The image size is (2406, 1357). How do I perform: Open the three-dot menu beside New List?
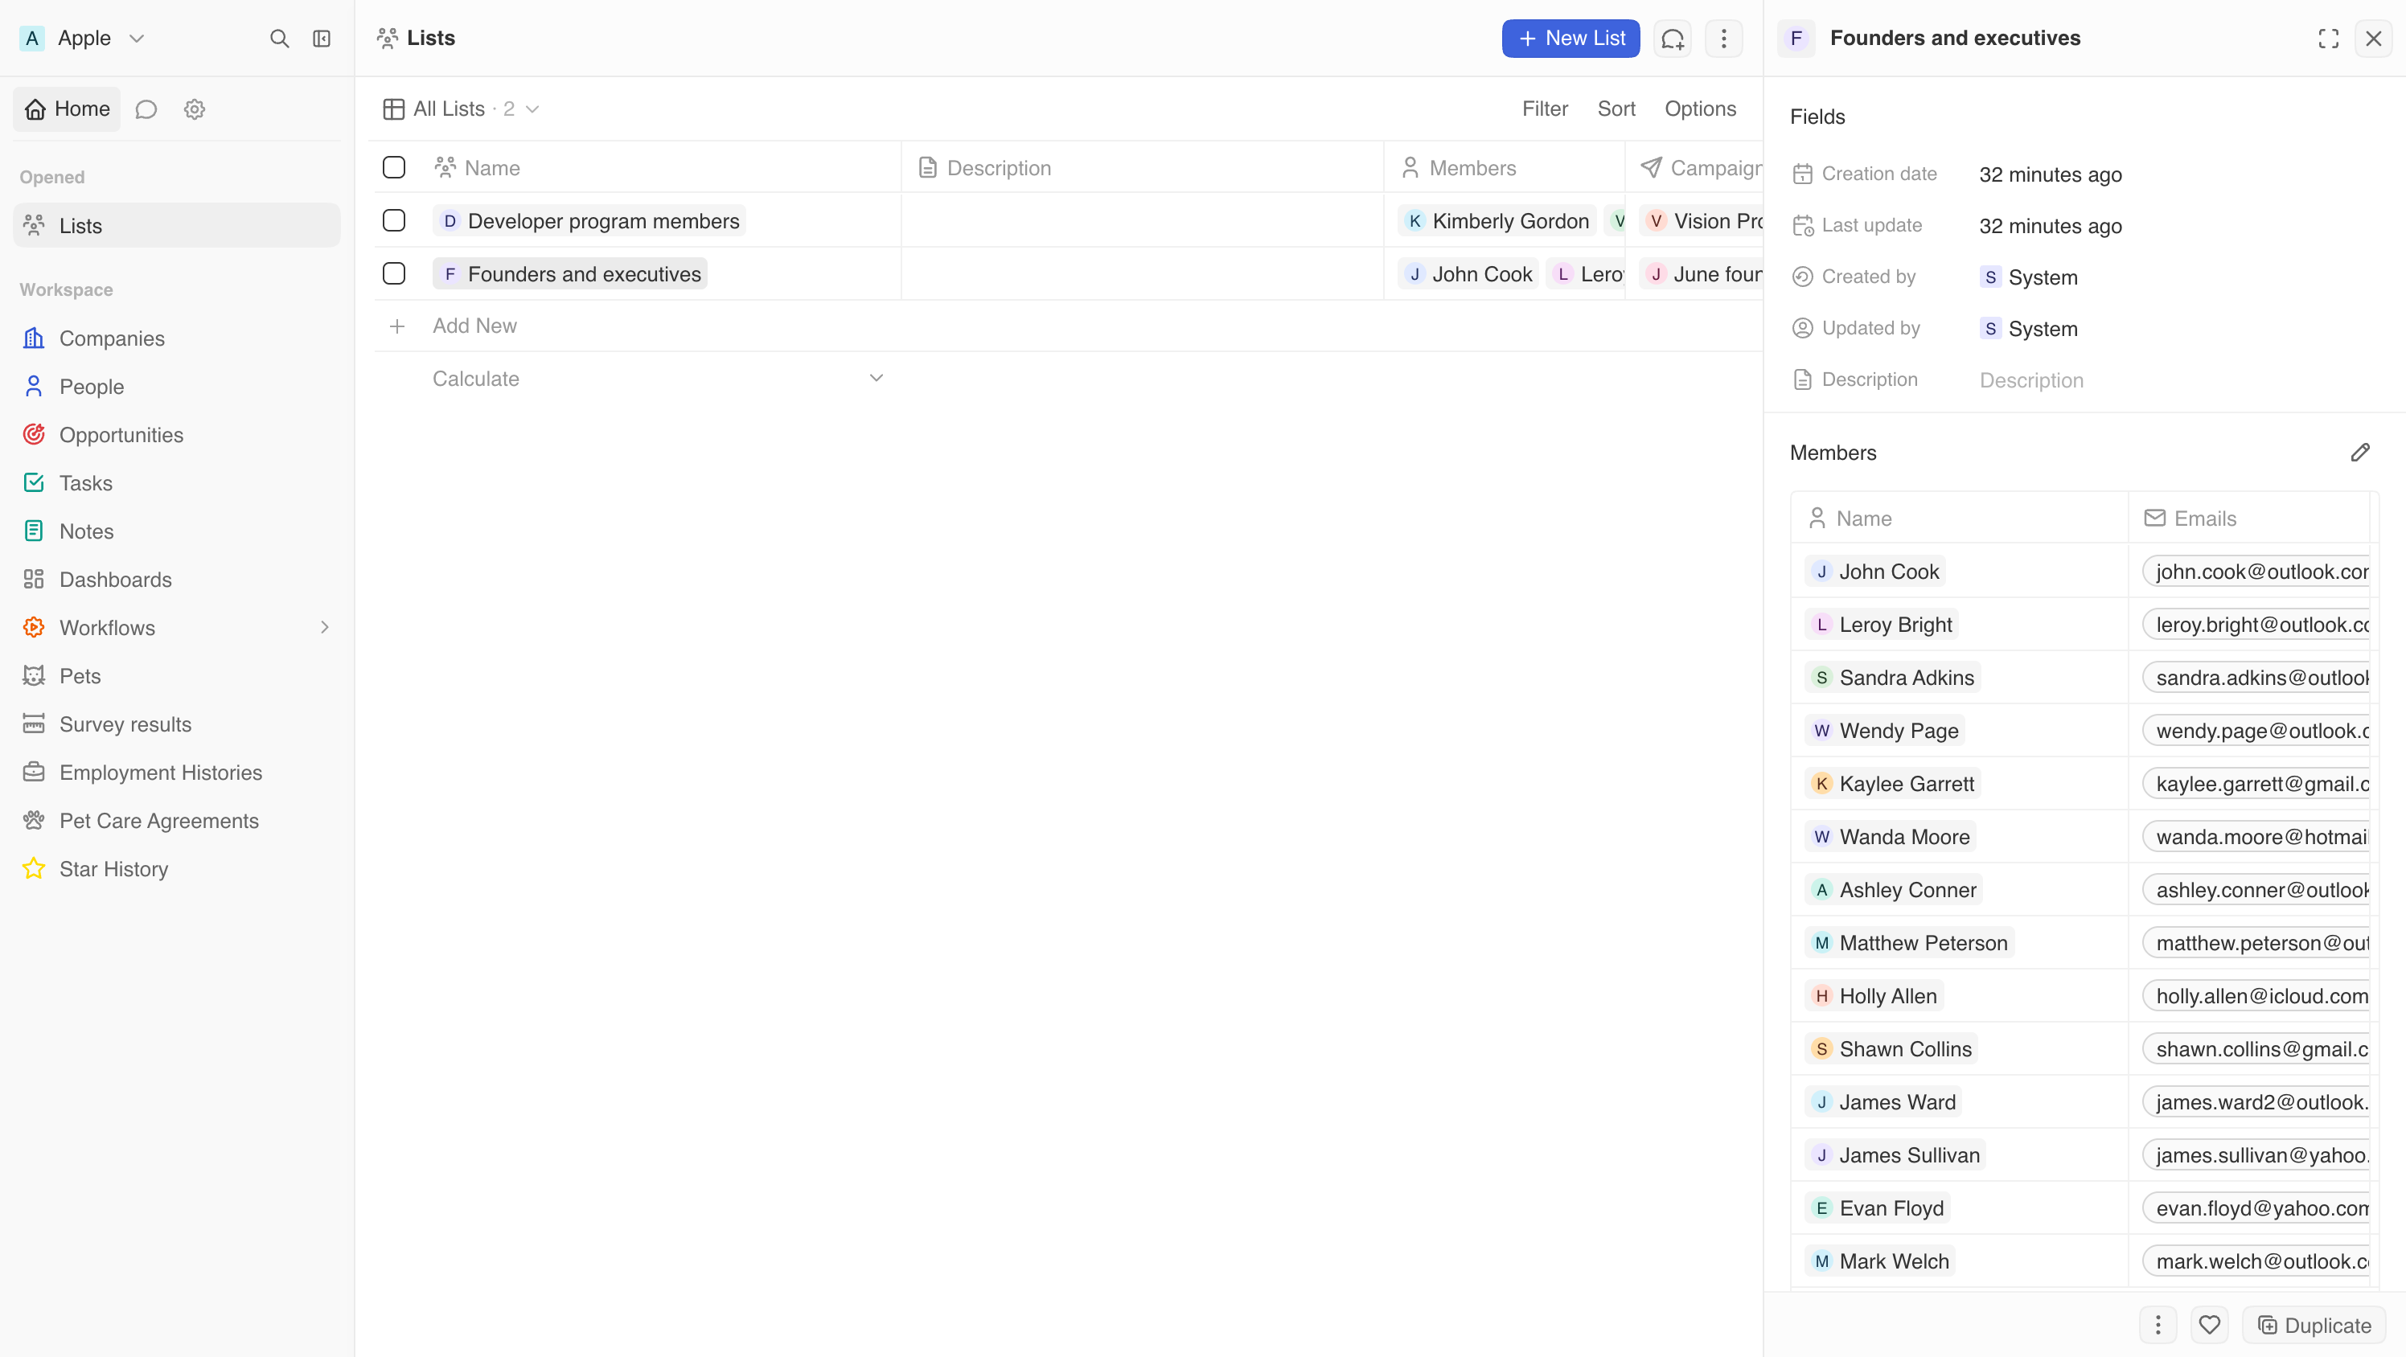tap(1724, 39)
